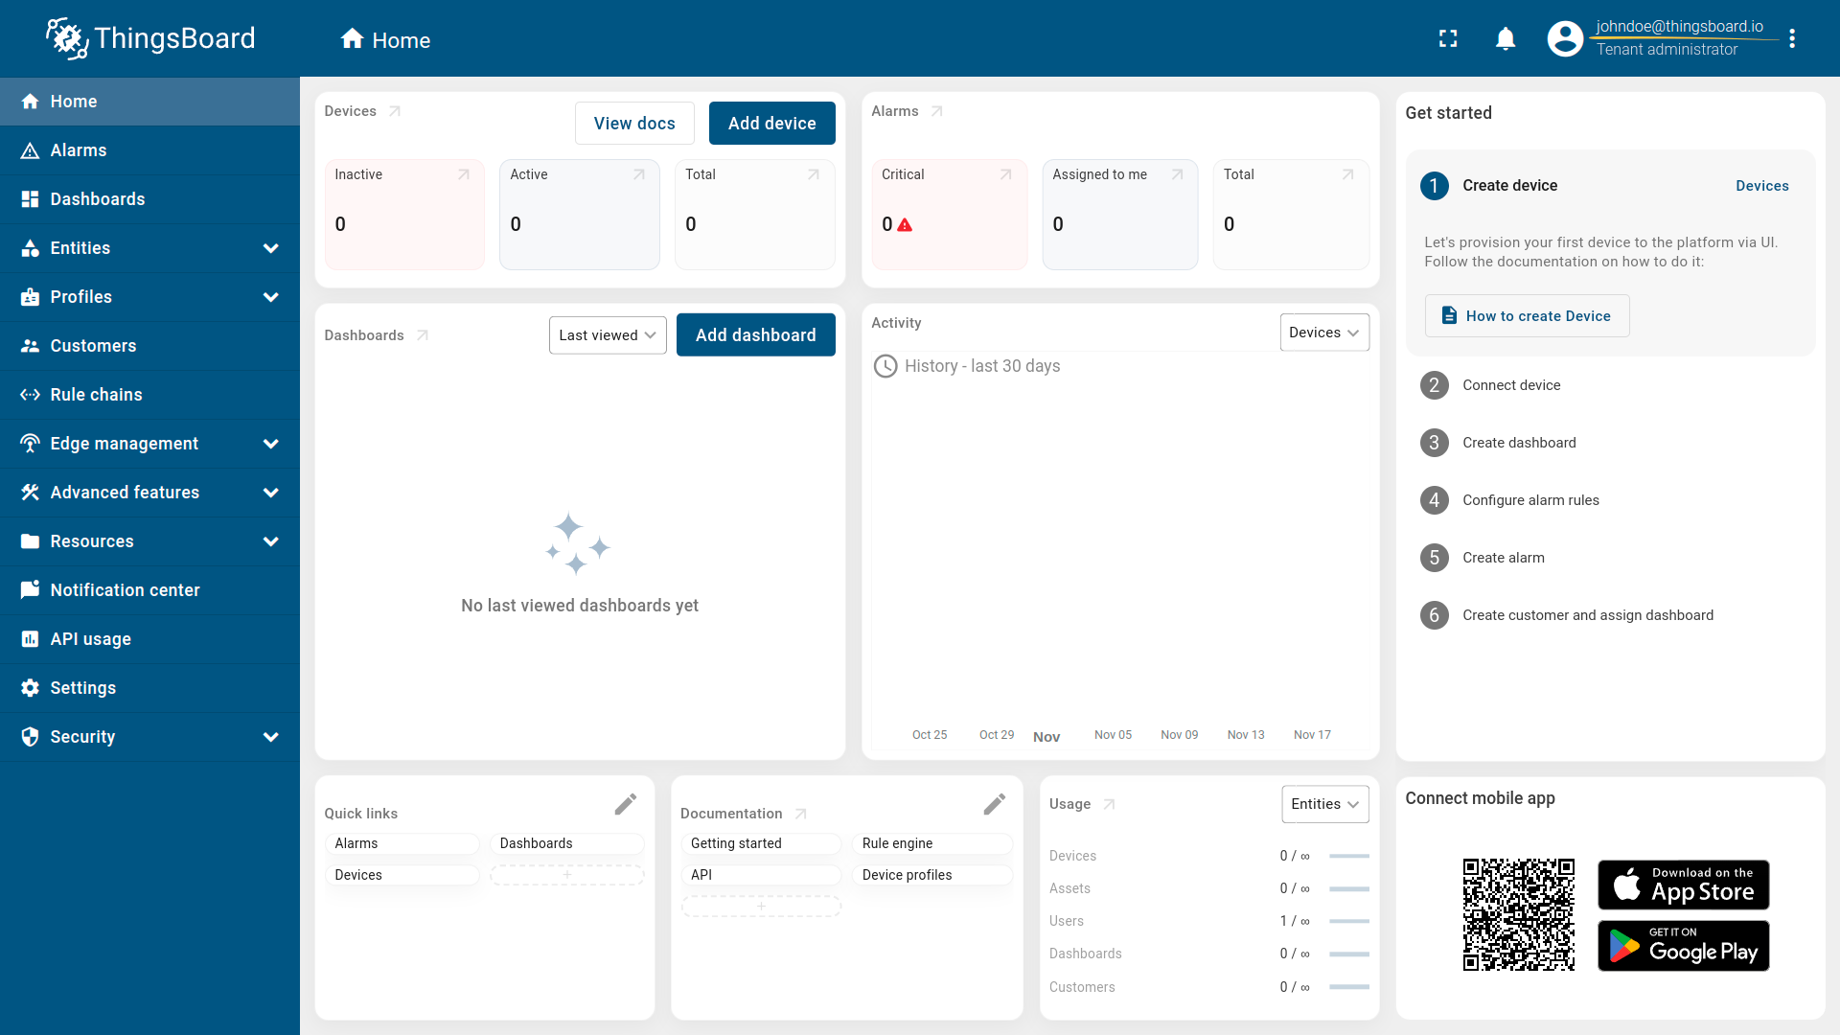Toggle fullscreen mode icon in header
The image size is (1840, 1035).
tap(1448, 38)
